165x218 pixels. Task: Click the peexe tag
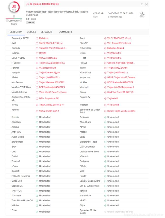30,22
